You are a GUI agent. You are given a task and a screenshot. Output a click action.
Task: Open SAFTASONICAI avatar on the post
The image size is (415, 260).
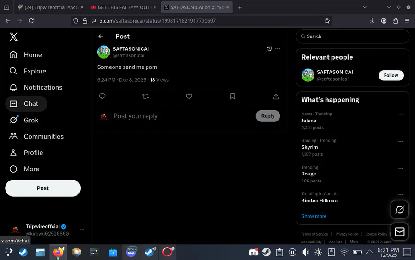click(103, 52)
